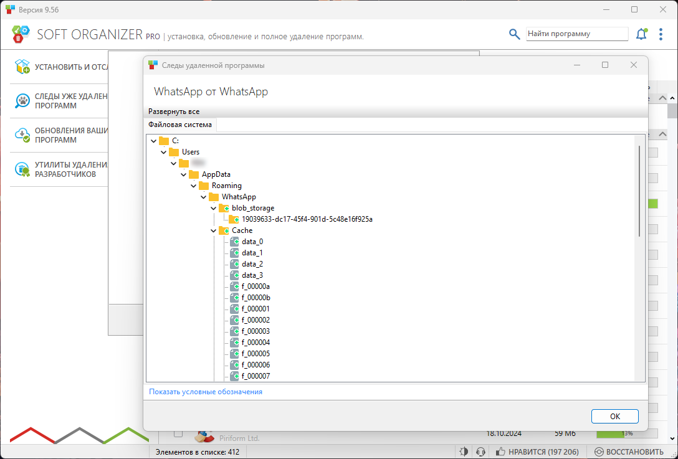The image size is (678, 459).
Task: Collapse the Users tree node
Action: [163, 152]
